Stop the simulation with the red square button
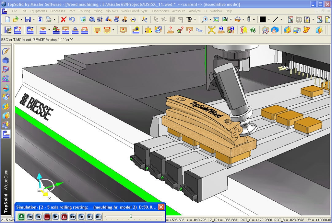The height and width of the screenshot is (223, 332). (47, 217)
